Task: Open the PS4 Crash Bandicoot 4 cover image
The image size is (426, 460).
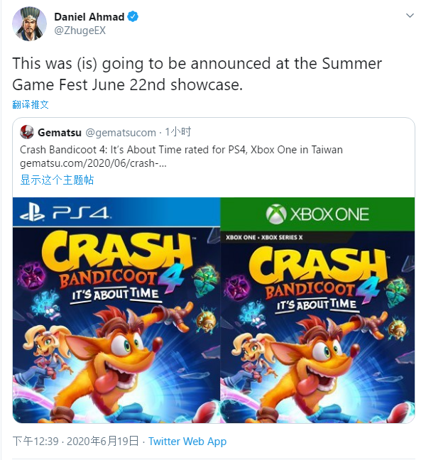Action: point(116,310)
